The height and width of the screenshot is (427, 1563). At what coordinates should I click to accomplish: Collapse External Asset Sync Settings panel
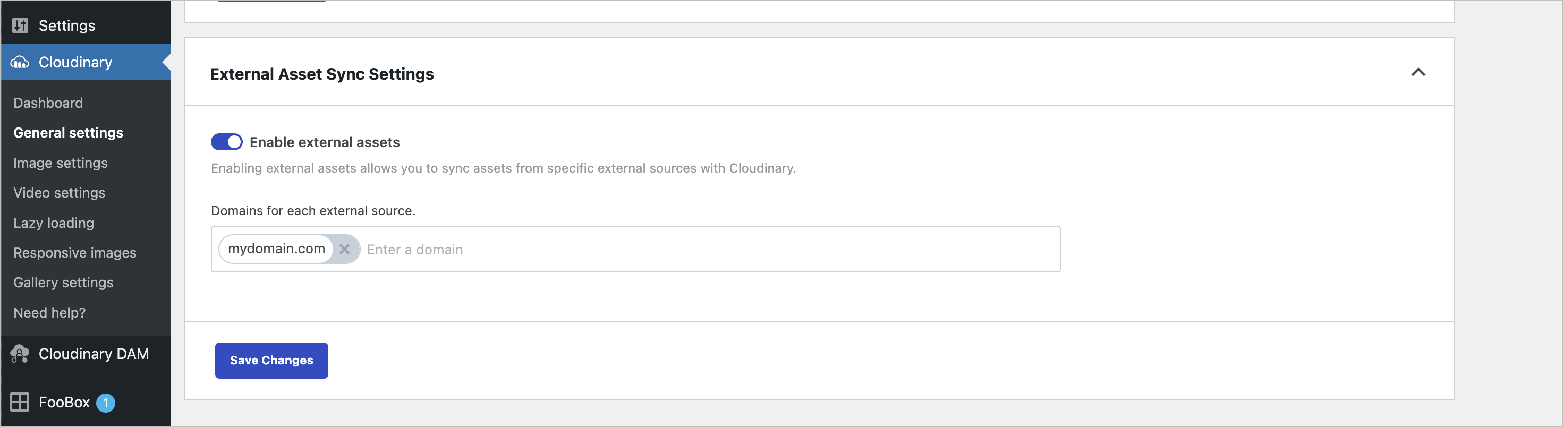click(x=1418, y=73)
